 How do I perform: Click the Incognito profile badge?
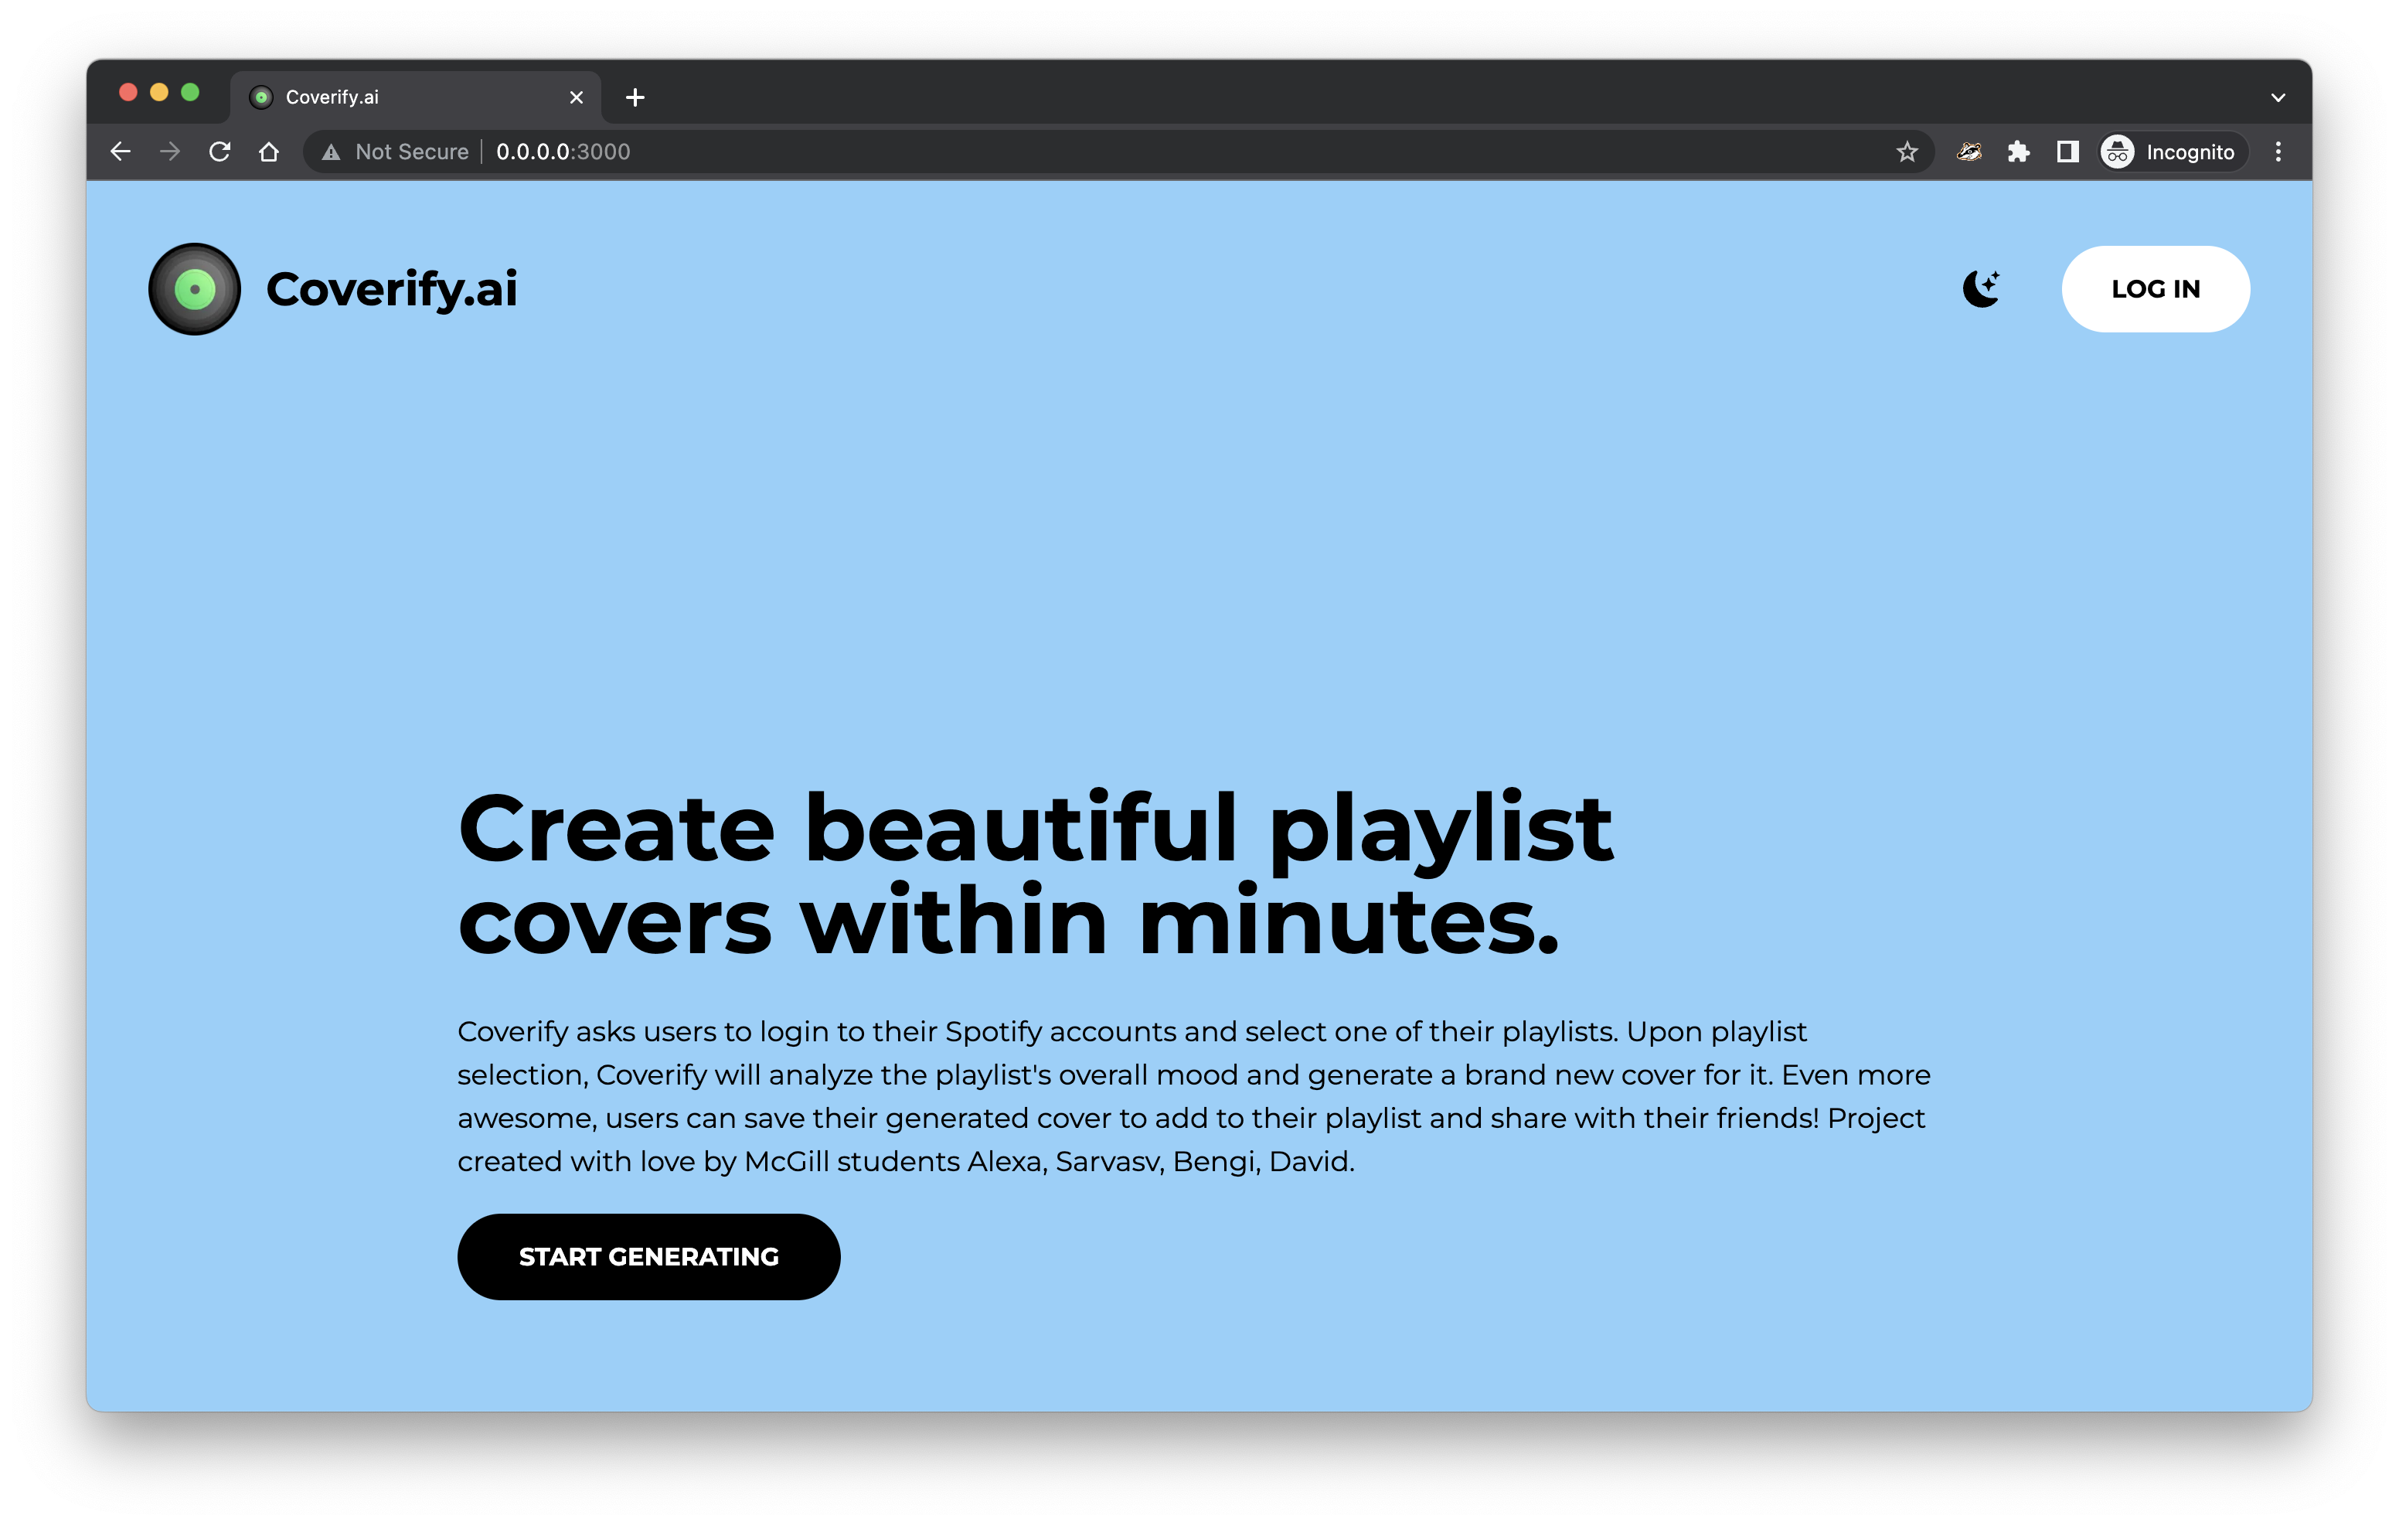[2172, 152]
